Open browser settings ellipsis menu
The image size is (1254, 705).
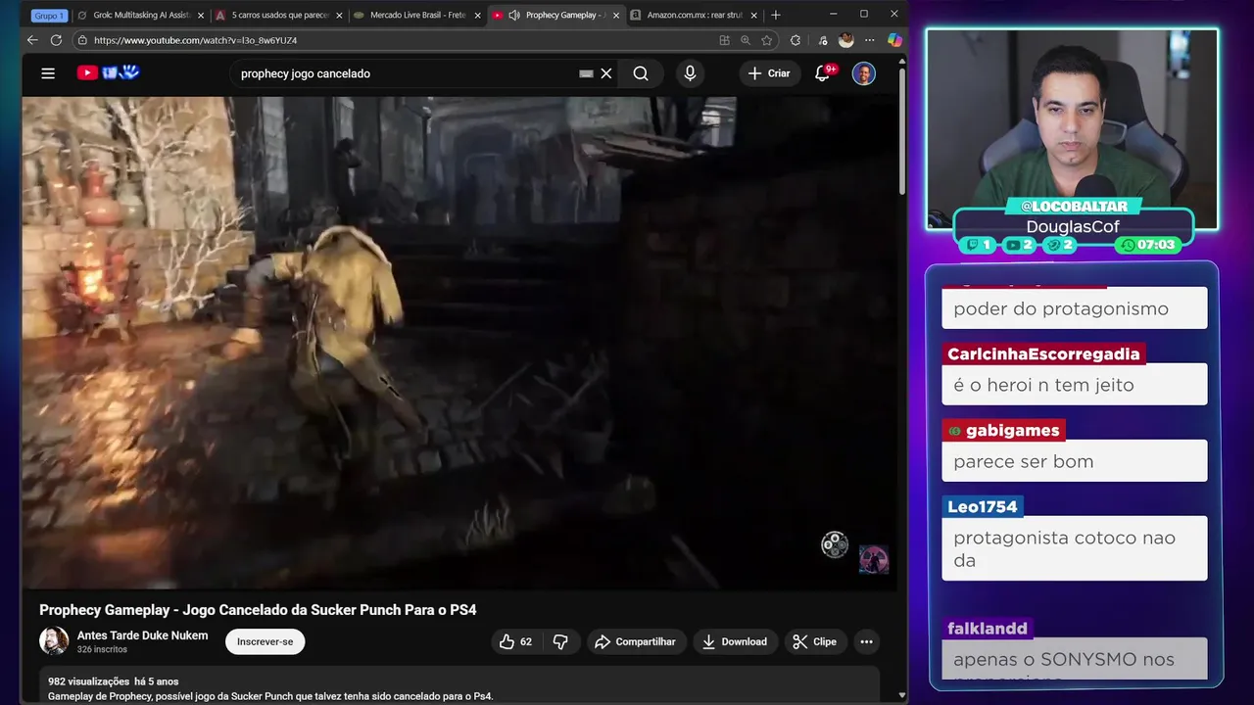[870, 40]
